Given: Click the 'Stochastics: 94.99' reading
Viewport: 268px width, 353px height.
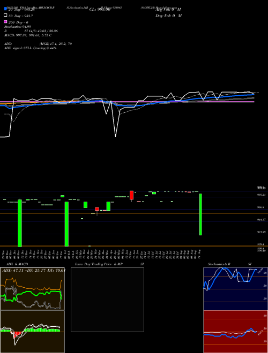Looking at the screenshot, I should tap(18, 27).
